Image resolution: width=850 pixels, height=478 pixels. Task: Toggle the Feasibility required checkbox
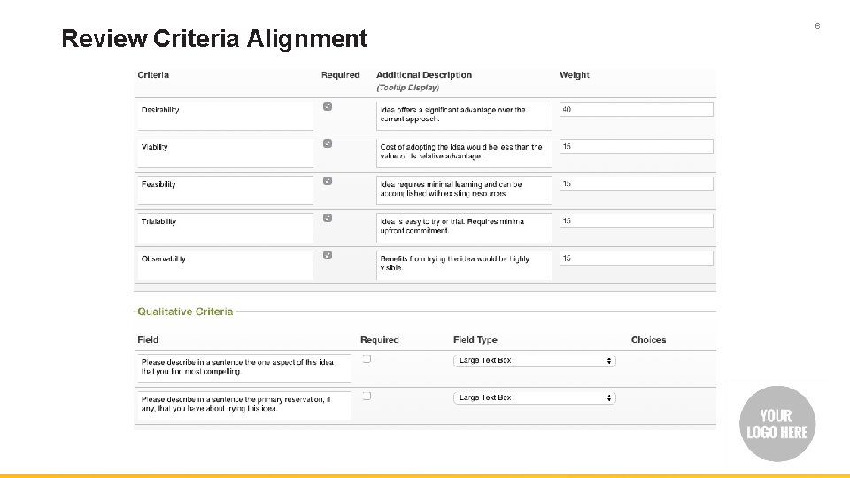click(x=328, y=181)
